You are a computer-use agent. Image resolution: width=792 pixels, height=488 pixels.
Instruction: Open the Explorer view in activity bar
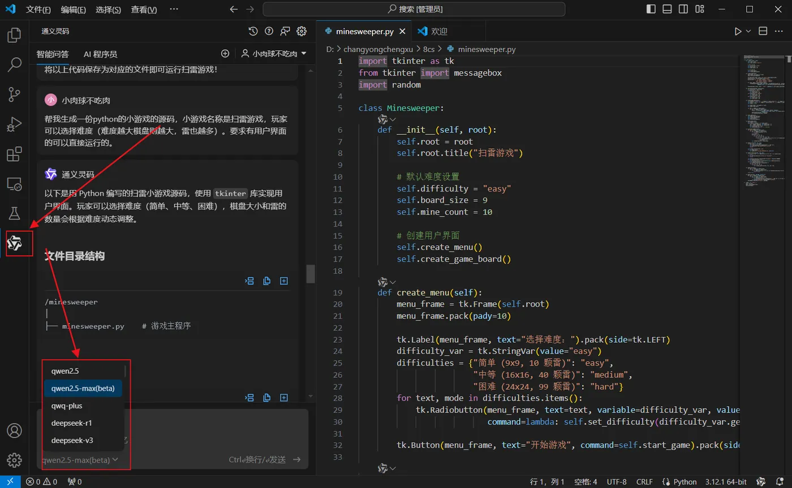[14, 36]
